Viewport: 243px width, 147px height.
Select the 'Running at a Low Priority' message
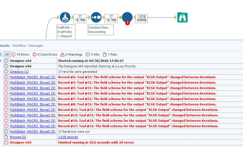click(97, 66)
